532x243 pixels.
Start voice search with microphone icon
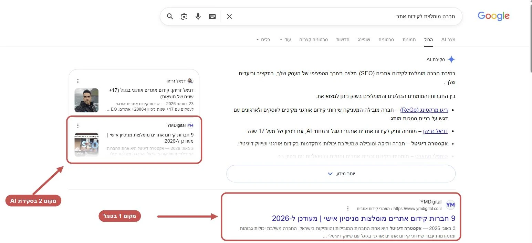point(198,16)
